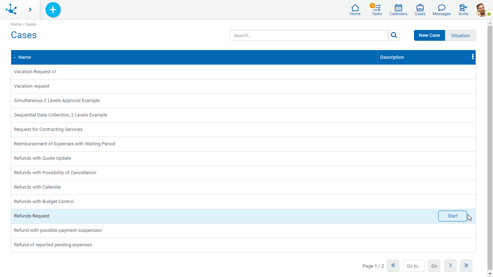This screenshot has width=493, height=277.
Task: Click the Invite user icon
Action: (x=463, y=10)
